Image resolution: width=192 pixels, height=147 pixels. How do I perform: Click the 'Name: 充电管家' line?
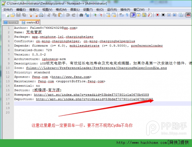28,32
